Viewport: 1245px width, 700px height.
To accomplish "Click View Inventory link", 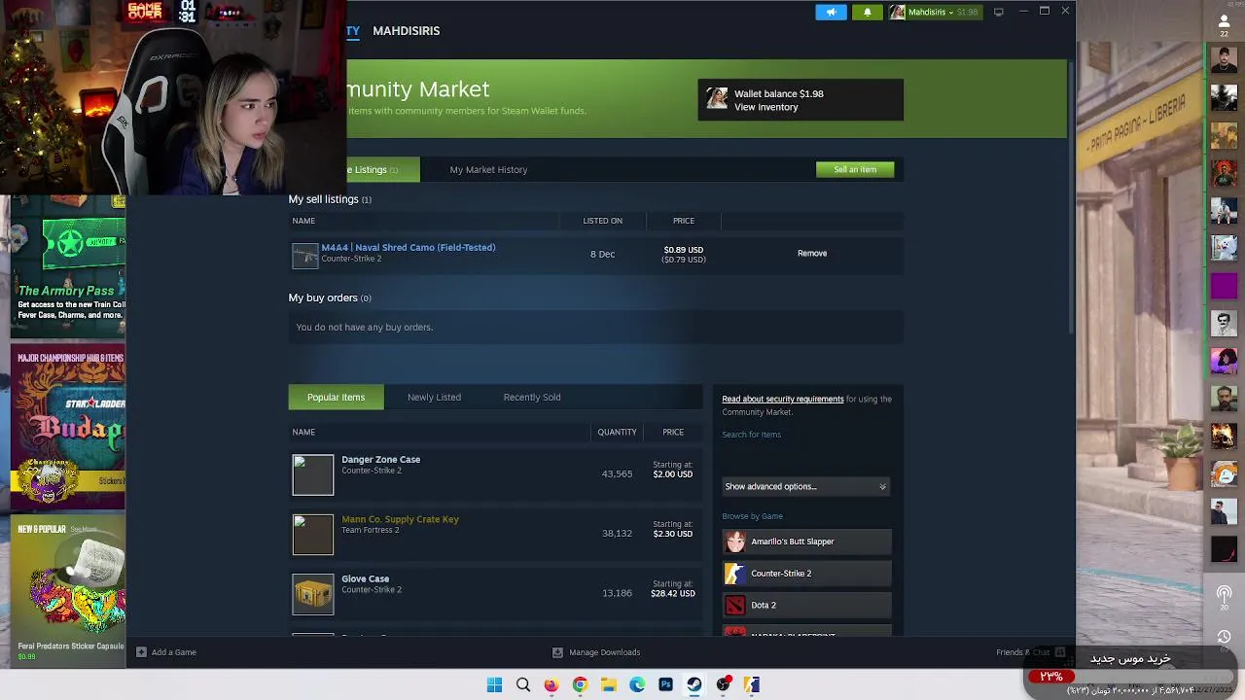I will pyautogui.click(x=765, y=107).
